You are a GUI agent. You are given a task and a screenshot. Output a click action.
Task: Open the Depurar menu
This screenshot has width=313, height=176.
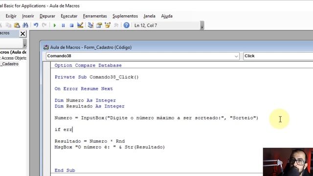coord(47,16)
